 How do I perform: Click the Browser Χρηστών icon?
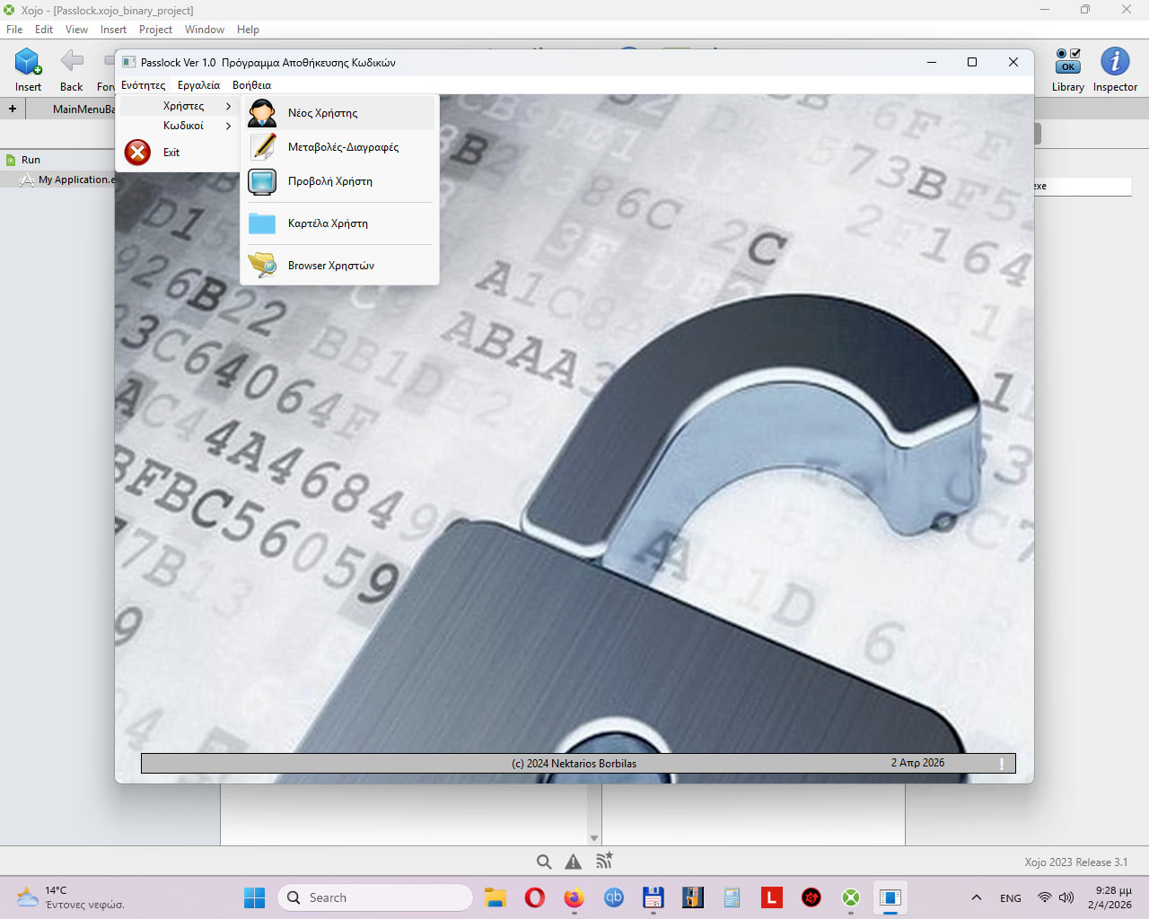262,265
